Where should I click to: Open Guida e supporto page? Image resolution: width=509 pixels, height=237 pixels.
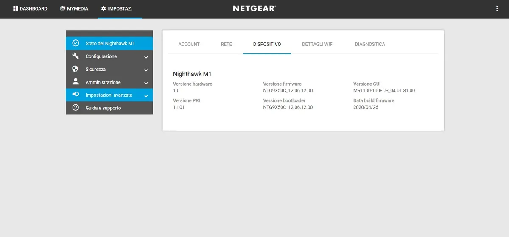pyautogui.click(x=109, y=108)
